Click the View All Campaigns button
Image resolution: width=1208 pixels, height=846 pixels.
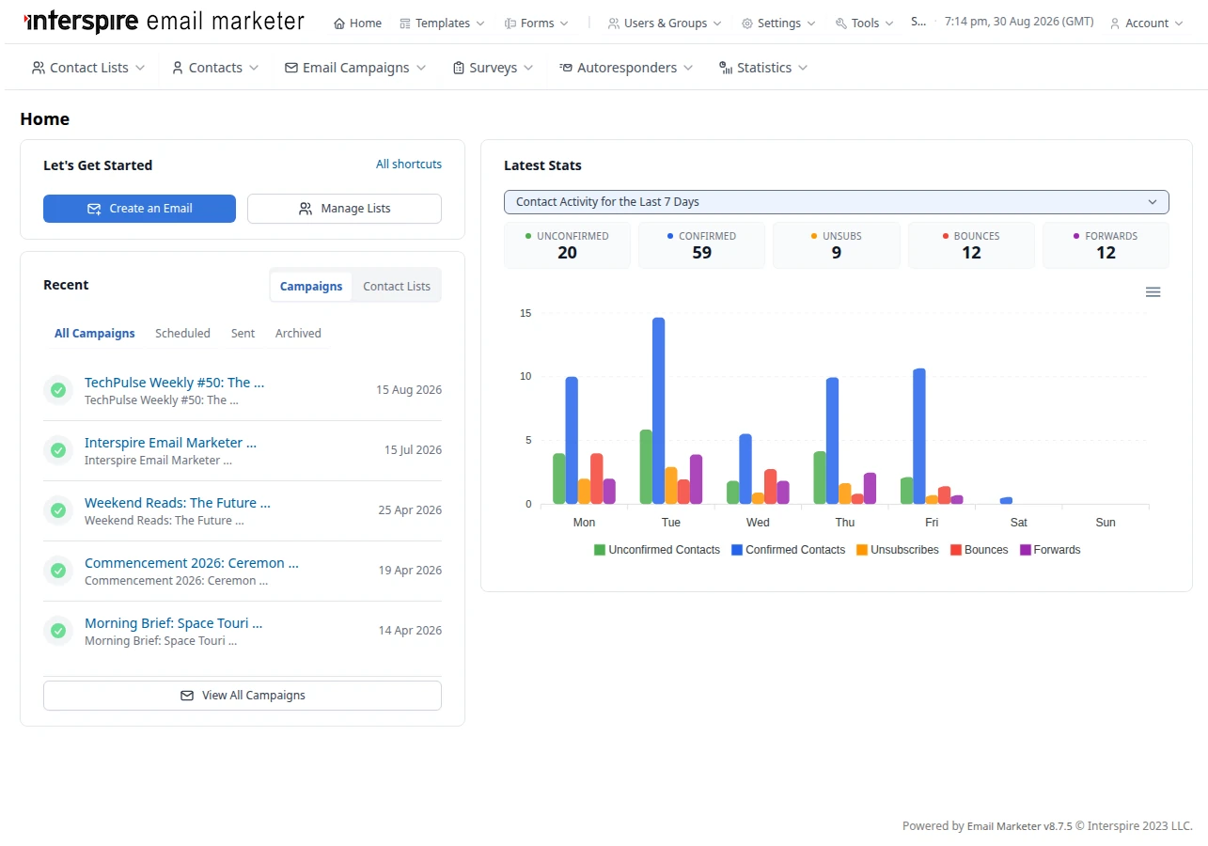point(243,696)
